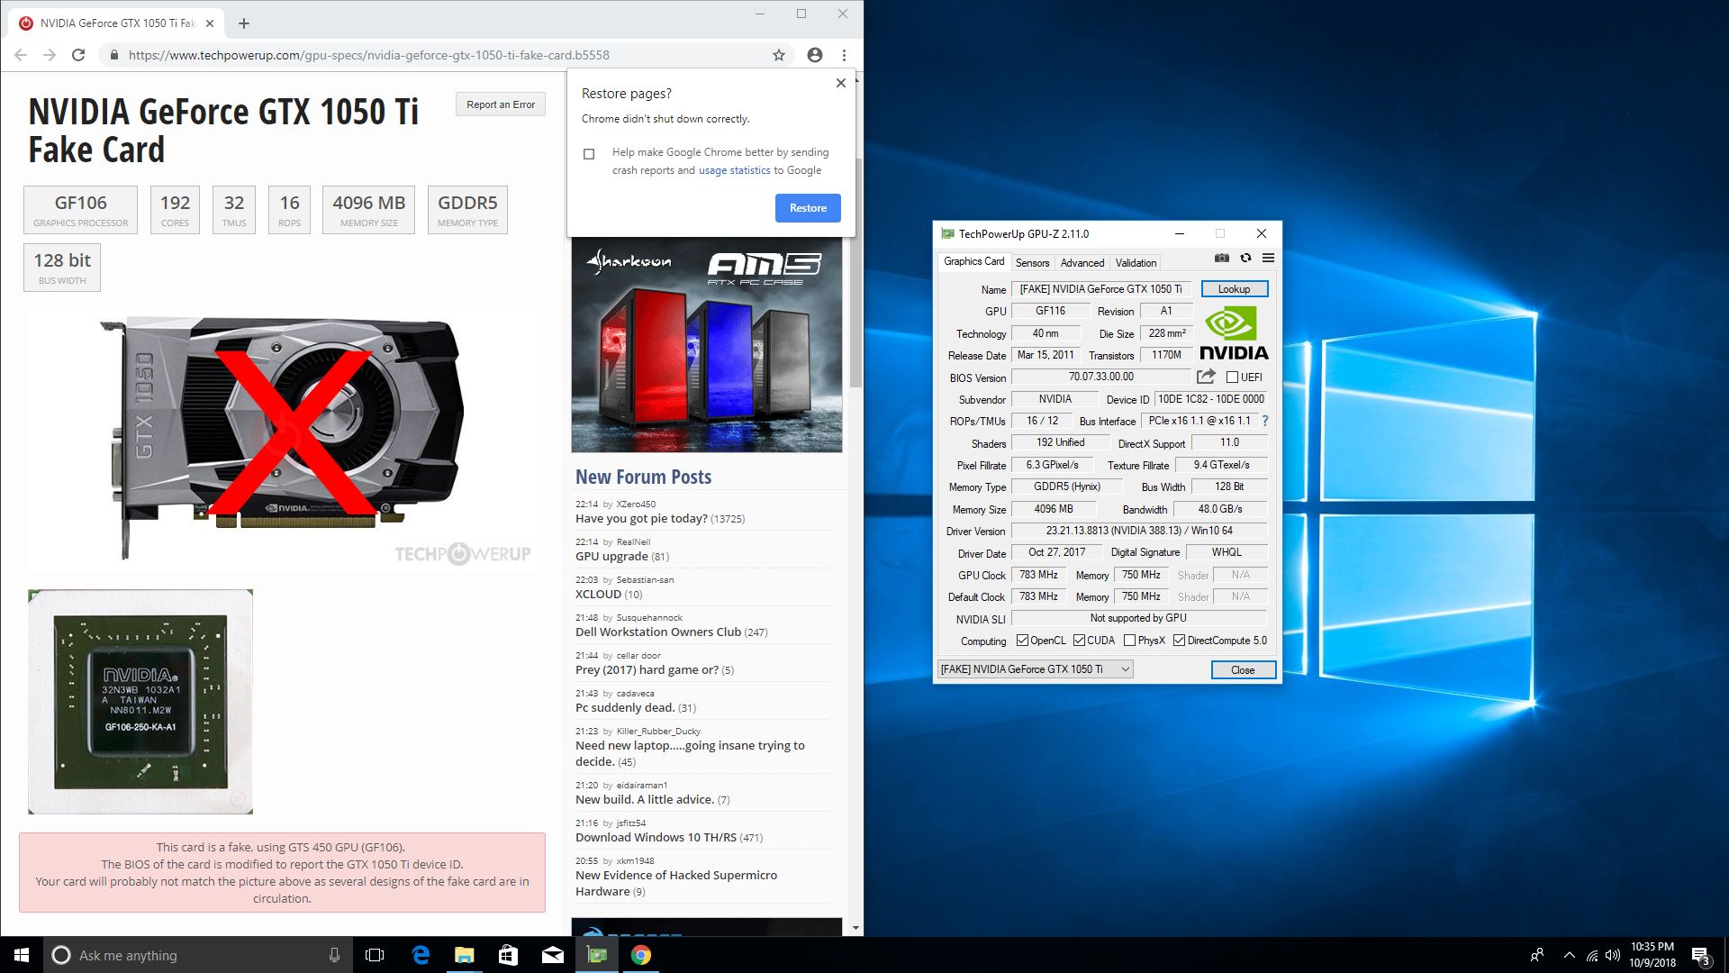This screenshot has height=973, width=1729.
Task: Open the GPU-Z hamburger menu
Action: (x=1268, y=259)
